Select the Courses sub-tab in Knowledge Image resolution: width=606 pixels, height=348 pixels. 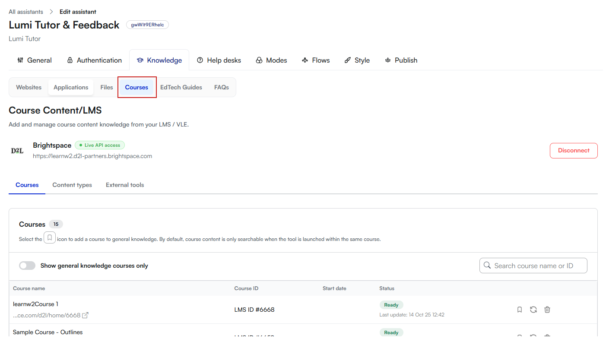(x=136, y=87)
